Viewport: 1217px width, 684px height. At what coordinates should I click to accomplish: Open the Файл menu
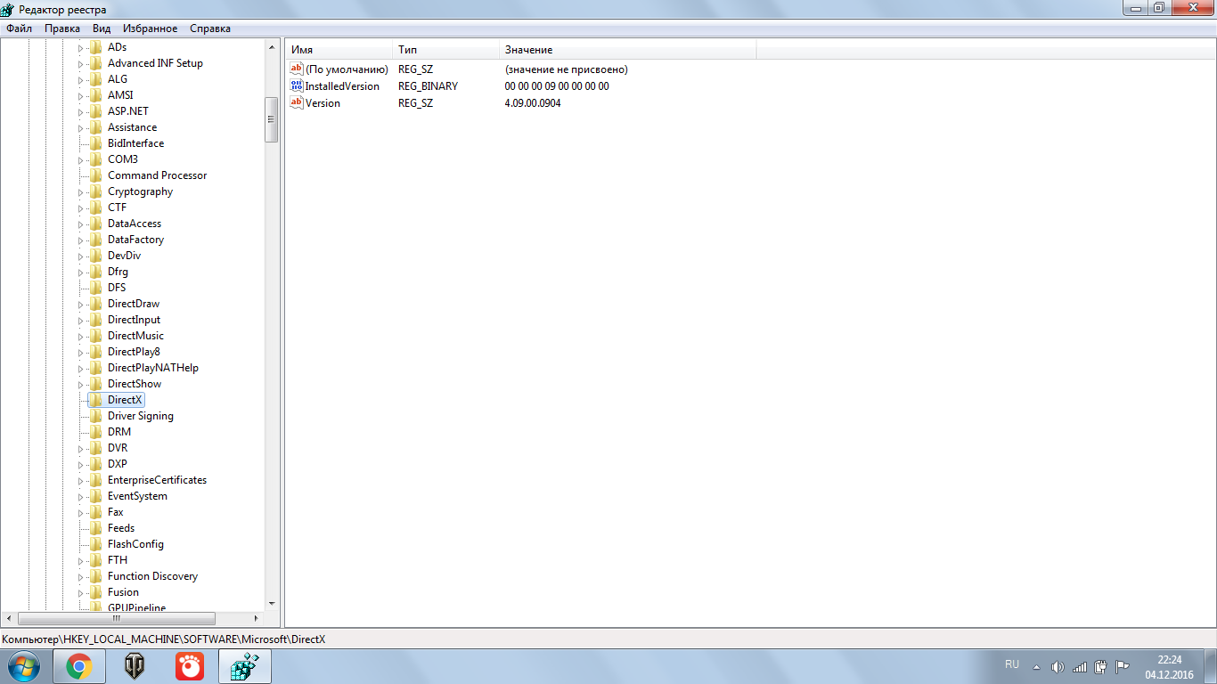point(19,28)
